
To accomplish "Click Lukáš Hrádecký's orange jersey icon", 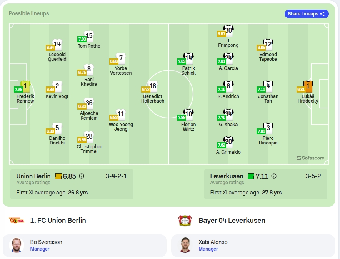I will click(x=308, y=86).
